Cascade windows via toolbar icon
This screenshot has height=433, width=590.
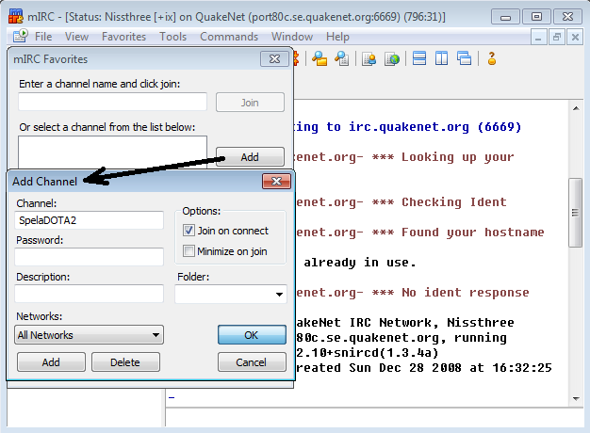[x=464, y=58]
